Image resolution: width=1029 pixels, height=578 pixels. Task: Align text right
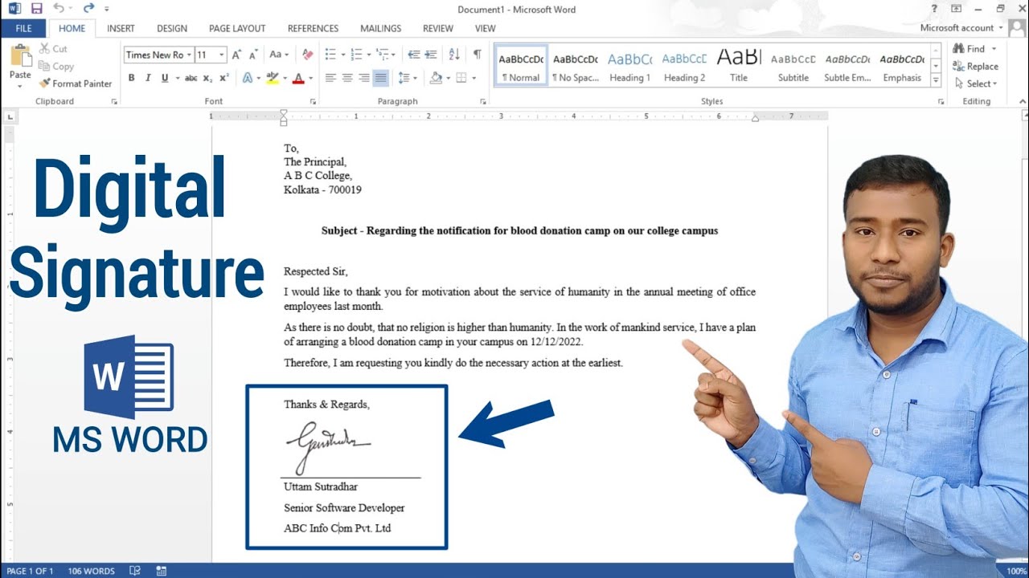[x=364, y=78]
